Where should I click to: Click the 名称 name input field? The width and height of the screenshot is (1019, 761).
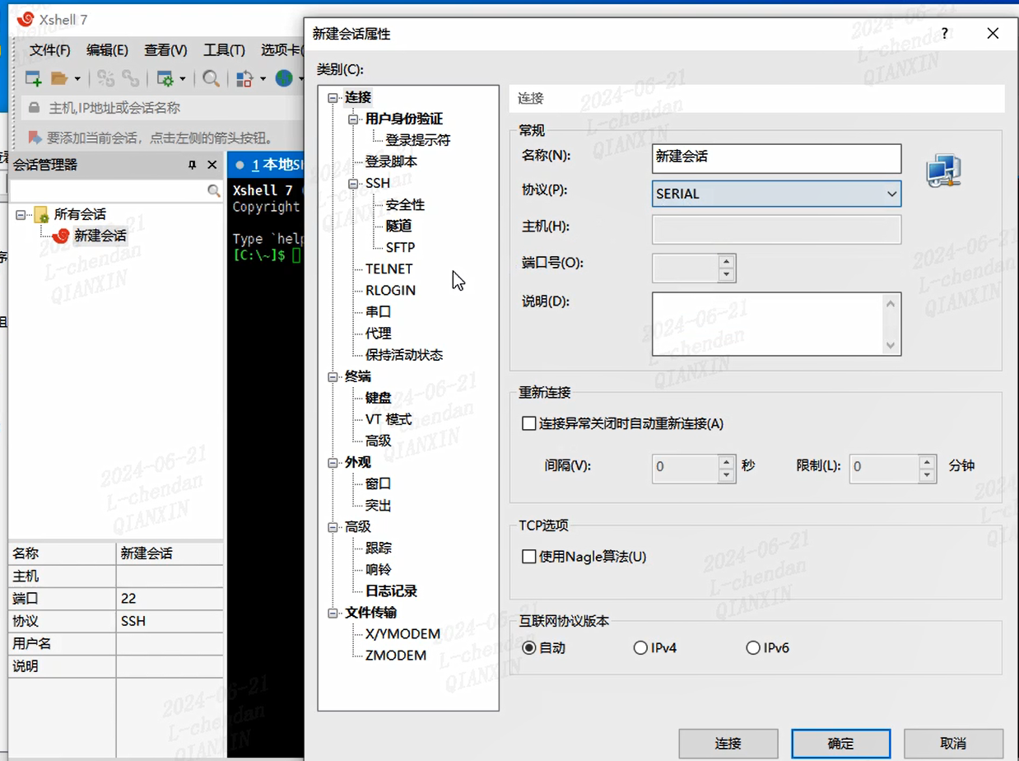(x=776, y=158)
